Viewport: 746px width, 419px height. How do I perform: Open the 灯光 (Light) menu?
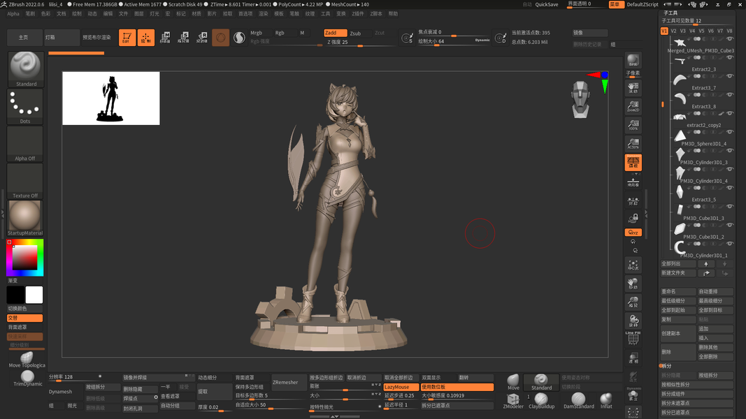coord(155,14)
